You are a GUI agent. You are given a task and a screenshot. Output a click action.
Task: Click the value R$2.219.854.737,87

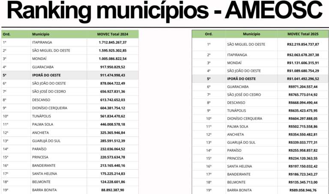click(x=303, y=44)
